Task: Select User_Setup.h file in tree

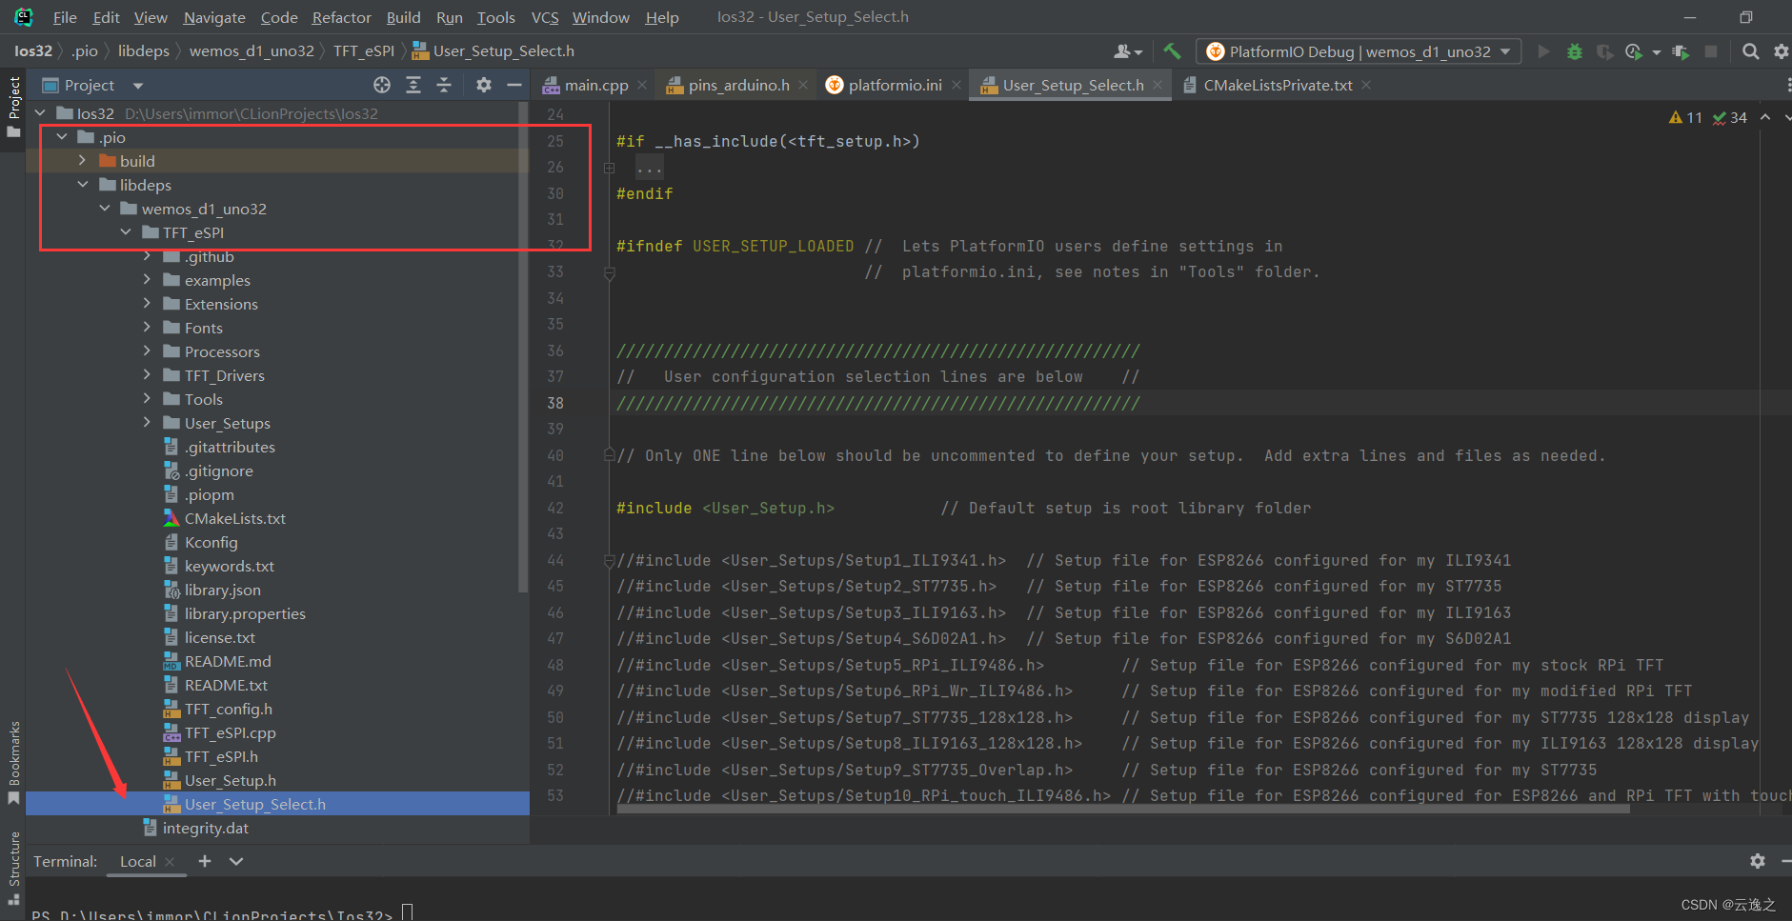Action: 230,780
